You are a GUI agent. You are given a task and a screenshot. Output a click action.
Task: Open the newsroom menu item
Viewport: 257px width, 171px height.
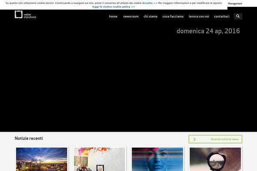click(x=131, y=16)
